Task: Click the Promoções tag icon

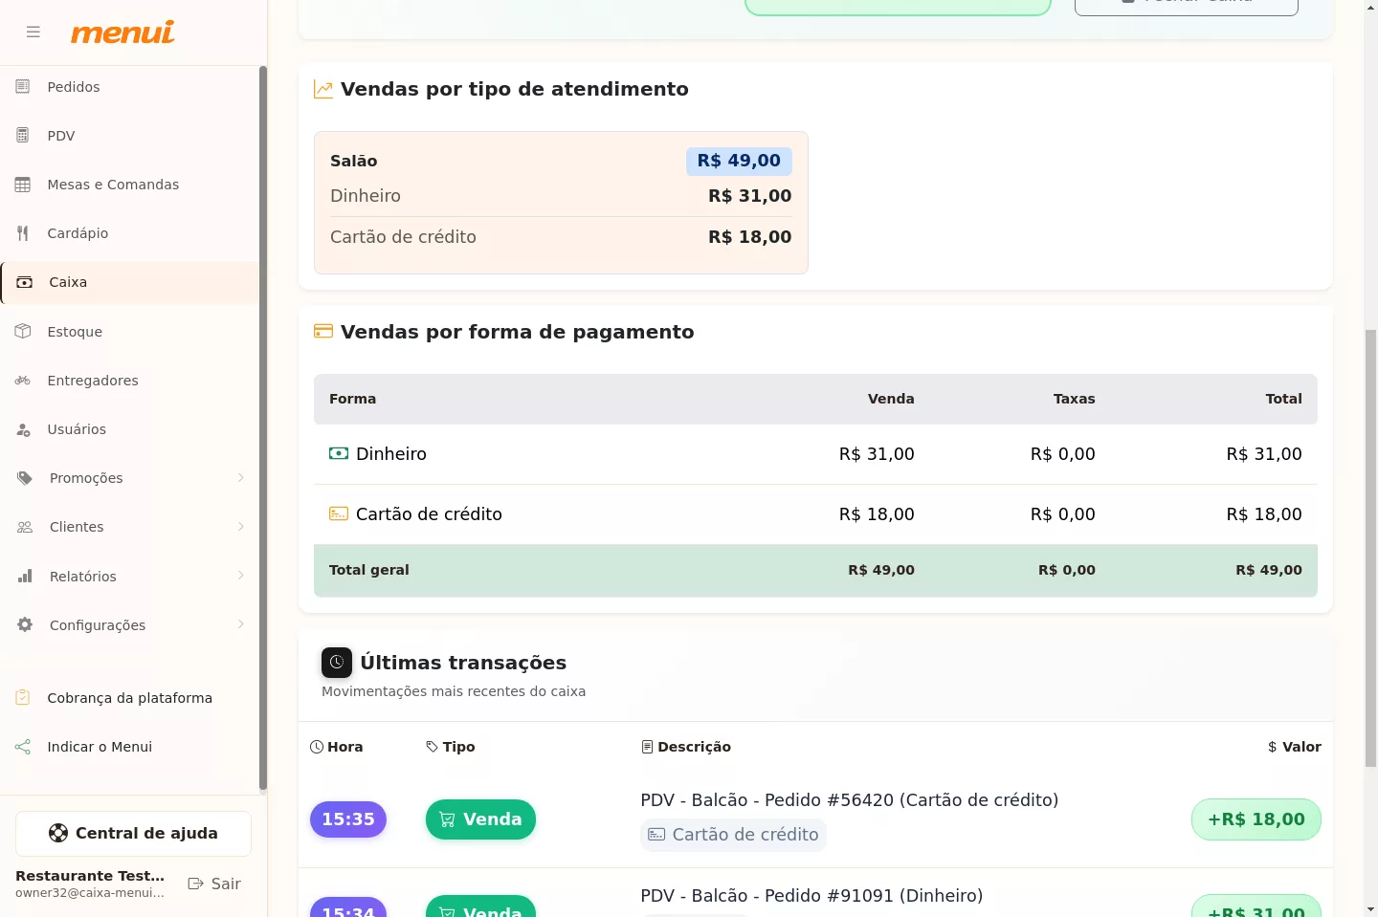Action: click(25, 478)
